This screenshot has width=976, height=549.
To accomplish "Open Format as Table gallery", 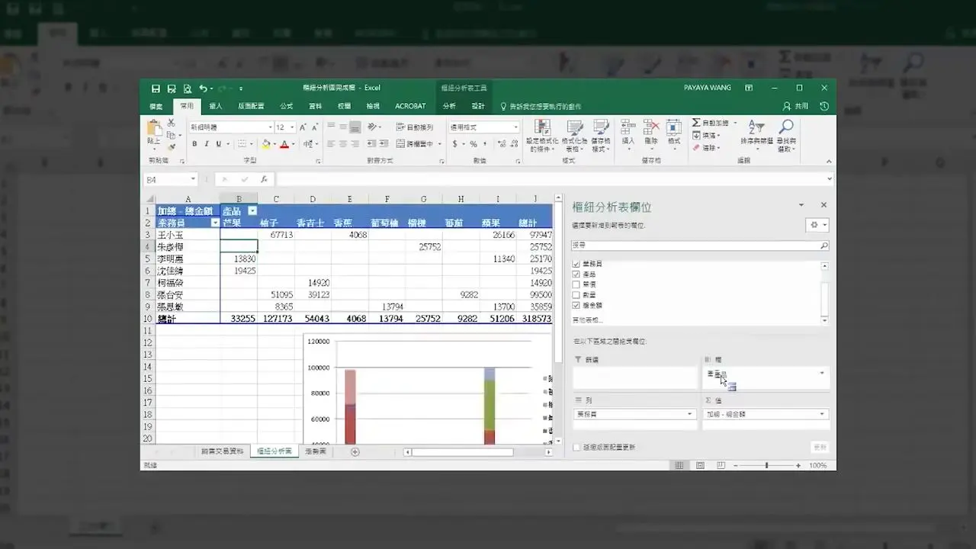I will coord(573,136).
